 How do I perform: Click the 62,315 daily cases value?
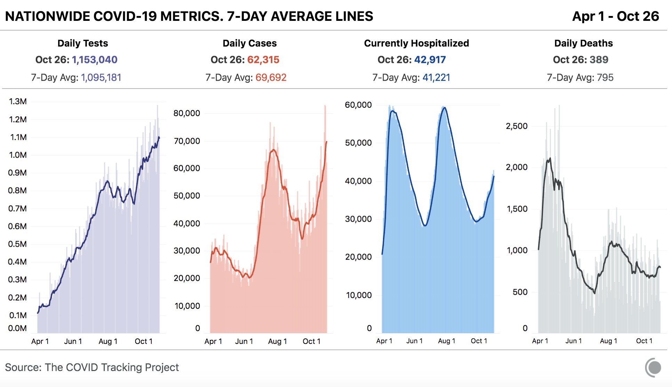263,60
